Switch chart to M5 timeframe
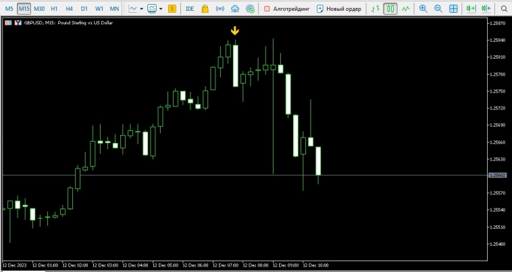Screen dimensions: 512x272 pyautogui.click(x=9, y=9)
